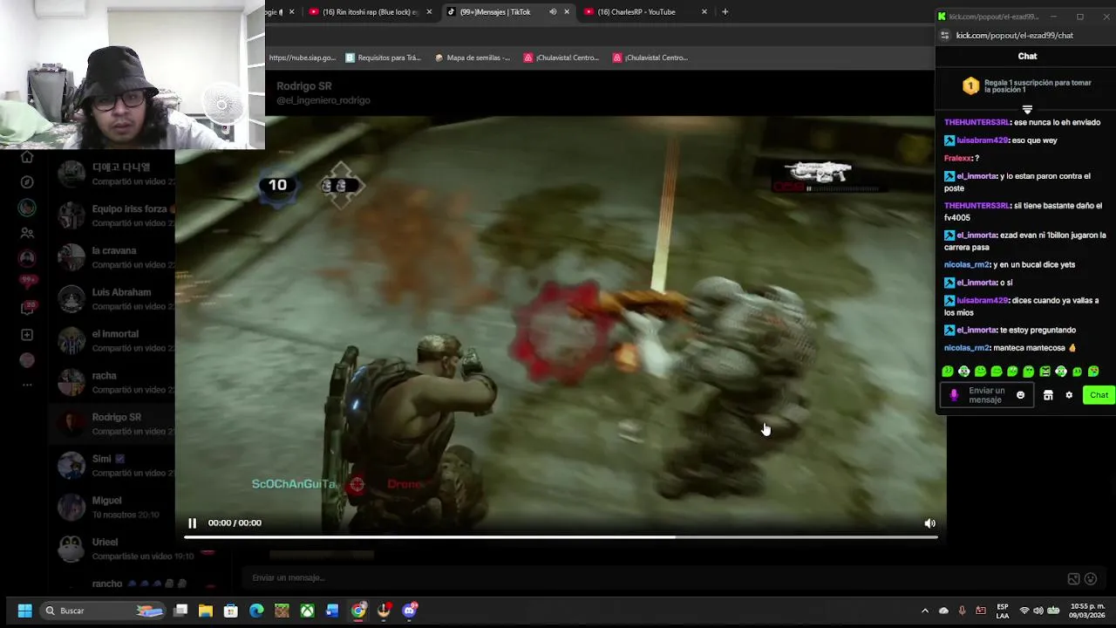Open TikTok home icon in sidebar

[x=27, y=157]
